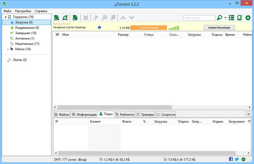This screenshot has width=254, height=164.
Task: Click the Add Torrent toolbar icon
Action: (57, 18)
